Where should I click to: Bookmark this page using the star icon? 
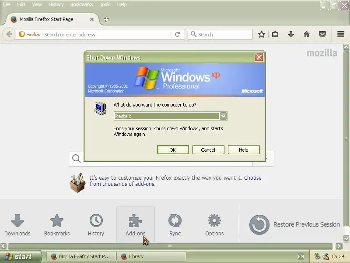tap(261, 35)
